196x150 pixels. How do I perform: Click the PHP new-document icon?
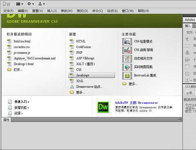point(71,53)
